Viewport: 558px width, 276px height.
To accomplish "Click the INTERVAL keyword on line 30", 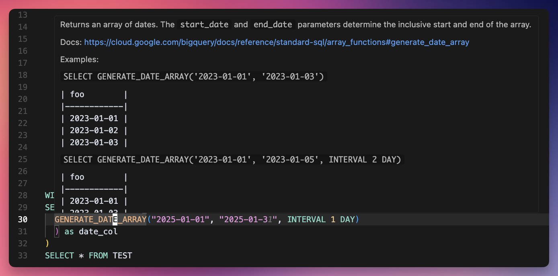I will [x=307, y=219].
